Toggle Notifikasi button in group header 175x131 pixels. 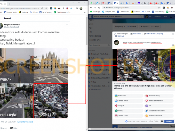[x=132, y=27]
